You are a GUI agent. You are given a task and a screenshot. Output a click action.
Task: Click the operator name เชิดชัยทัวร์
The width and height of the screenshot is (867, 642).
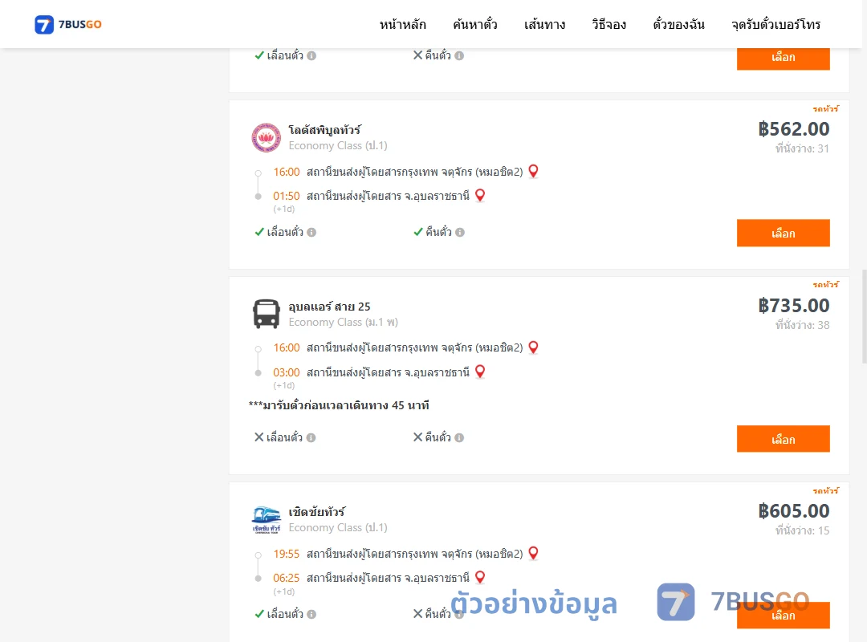point(317,512)
